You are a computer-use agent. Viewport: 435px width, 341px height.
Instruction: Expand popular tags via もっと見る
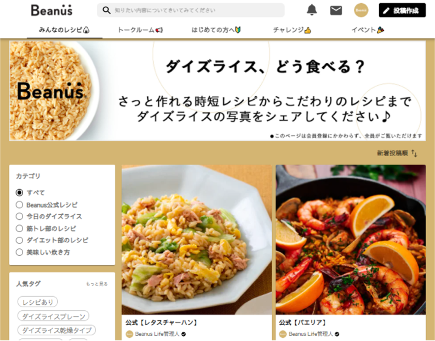(97, 284)
